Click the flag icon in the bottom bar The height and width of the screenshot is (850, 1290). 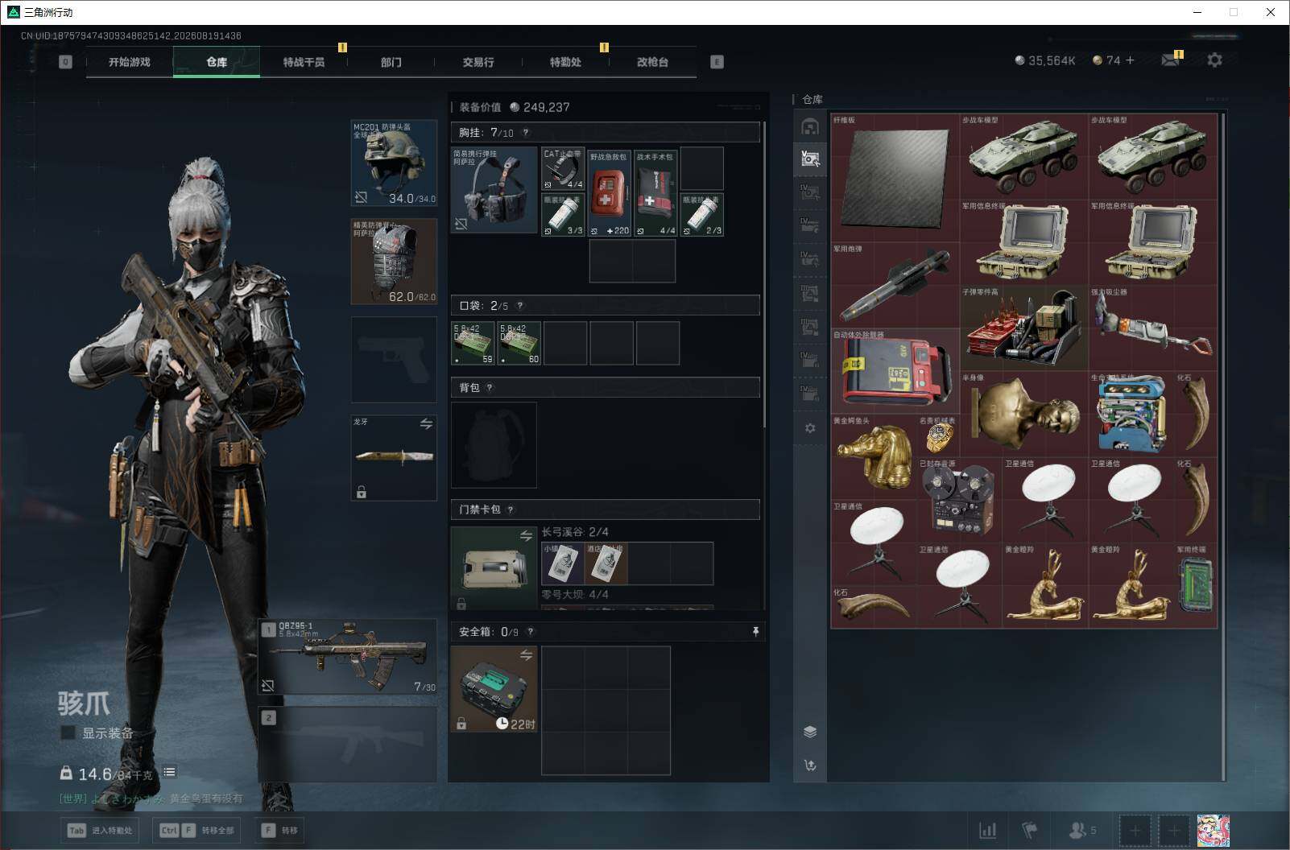1030,830
